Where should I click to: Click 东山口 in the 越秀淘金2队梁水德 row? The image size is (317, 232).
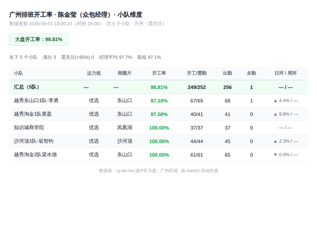[124, 155]
